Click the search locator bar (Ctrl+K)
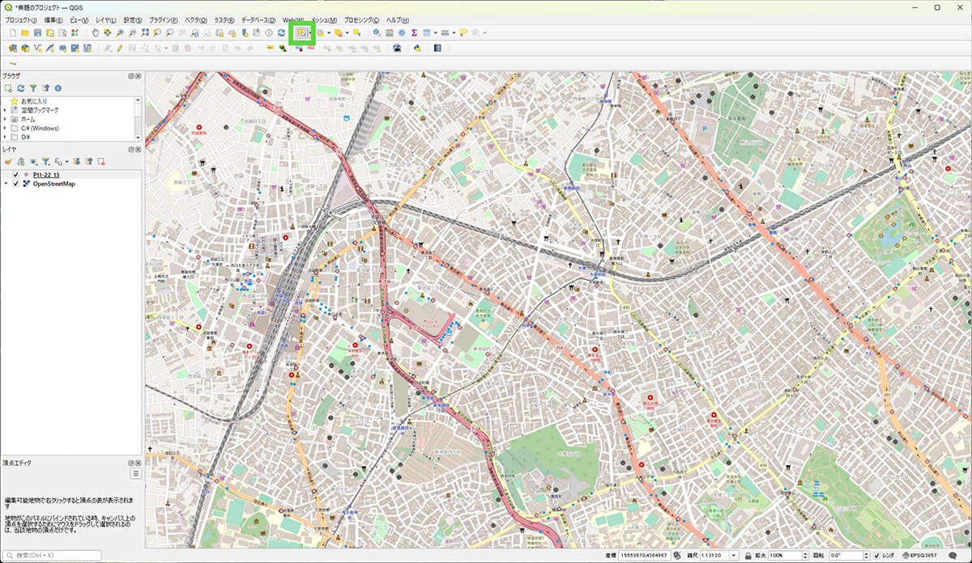Image resolution: width=972 pixels, height=563 pixels. (x=52, y=555)
